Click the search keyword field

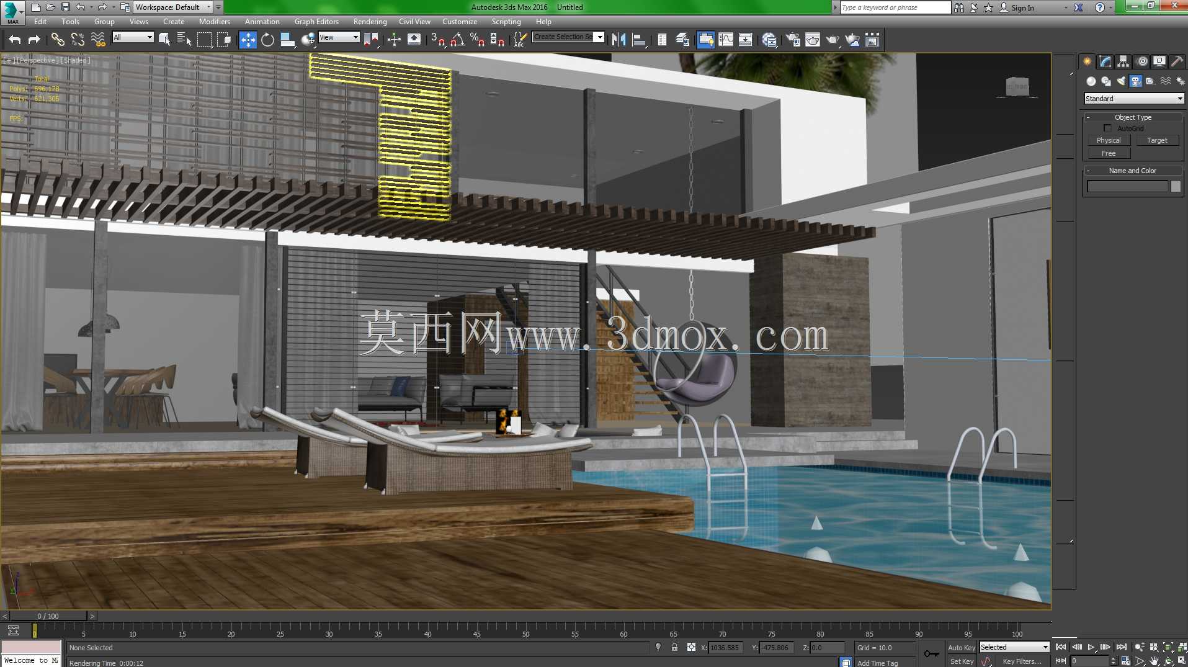896,7
